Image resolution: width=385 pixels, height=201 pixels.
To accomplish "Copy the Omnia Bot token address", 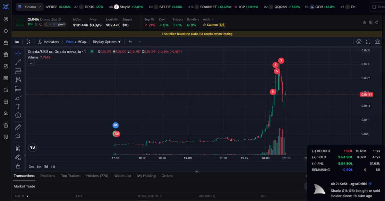I will coord(59,20).
